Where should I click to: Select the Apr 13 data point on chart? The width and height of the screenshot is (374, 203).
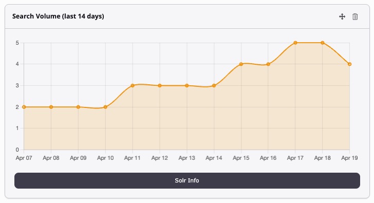tap(187, 85)
